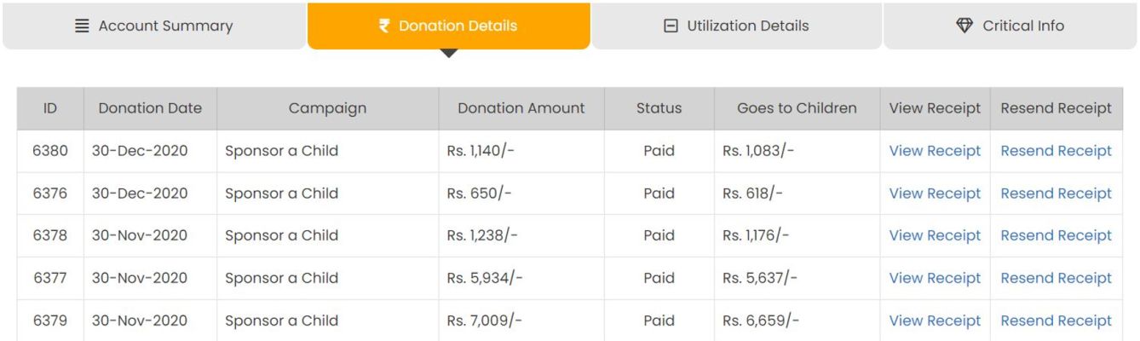Open the Account Summary tab
Viewport: 1140px width, 341px height.
tap(154, 26)
